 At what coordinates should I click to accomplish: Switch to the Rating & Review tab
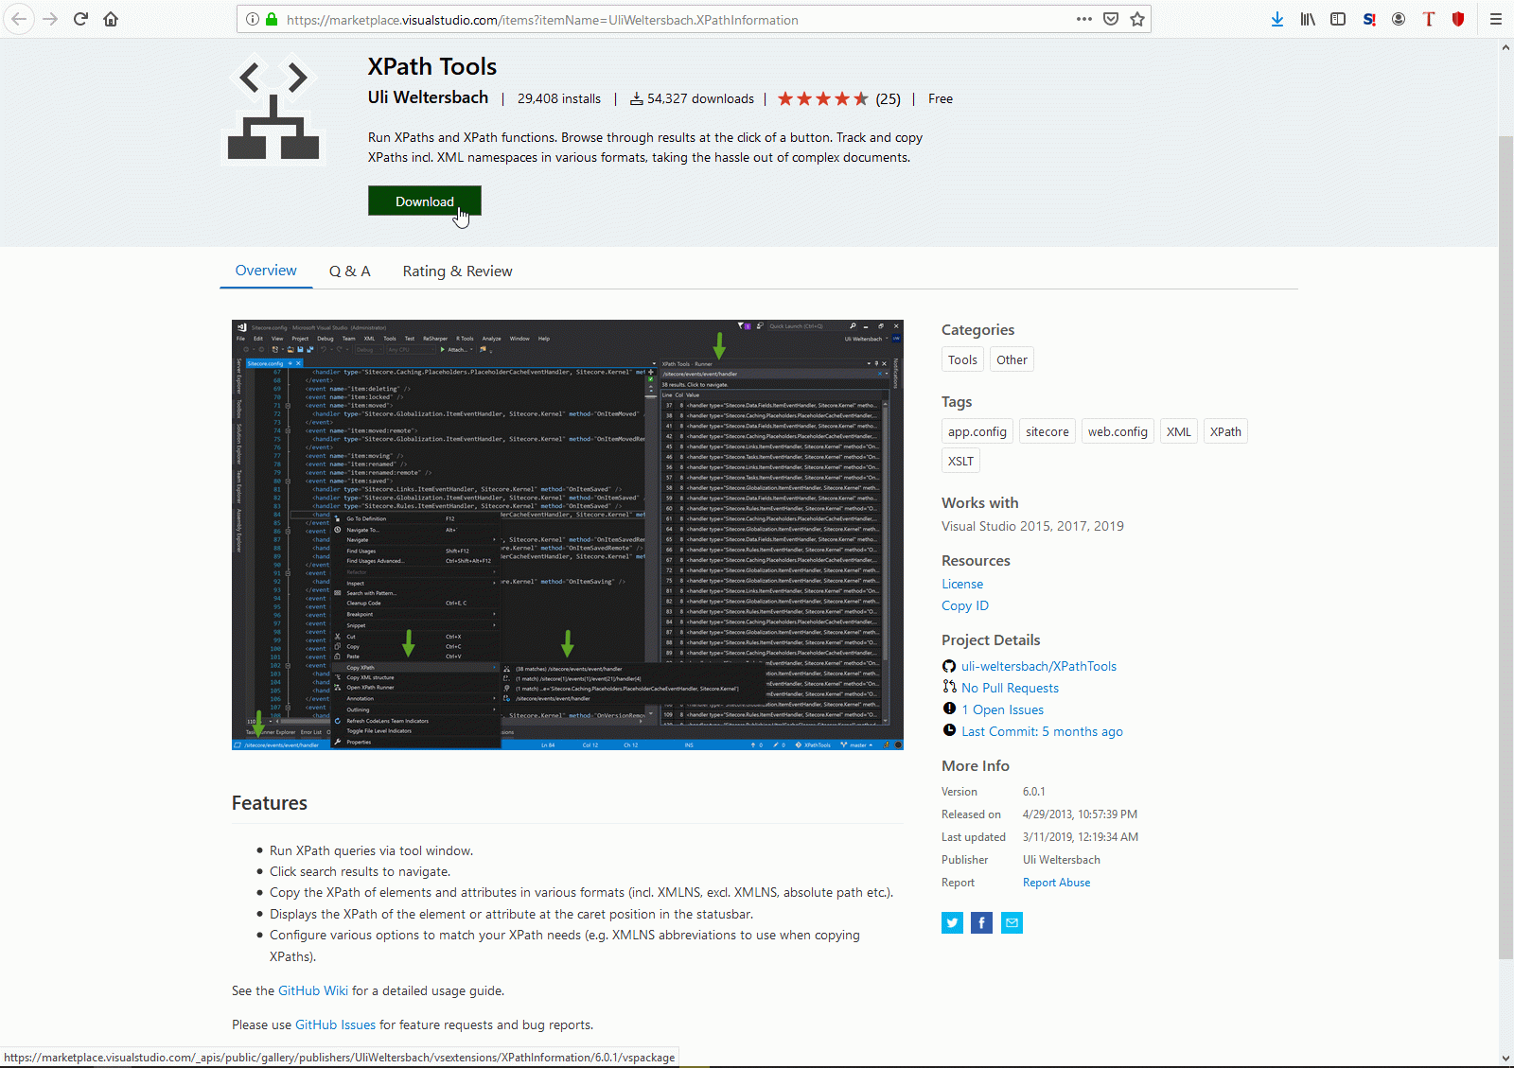pos(457,271)
